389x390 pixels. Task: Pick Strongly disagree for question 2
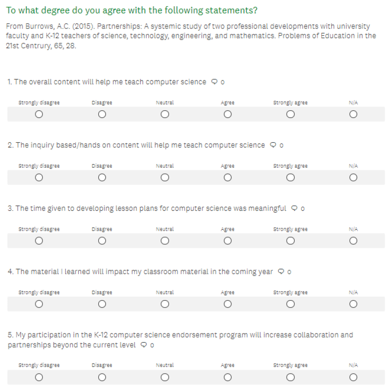39,178
